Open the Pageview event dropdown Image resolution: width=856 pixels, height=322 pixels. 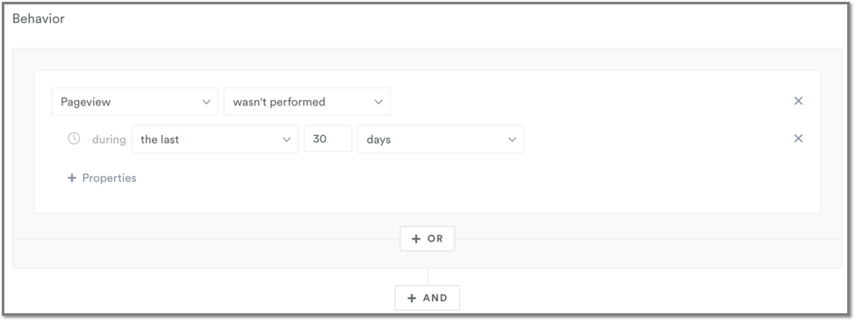coord(135,102)
